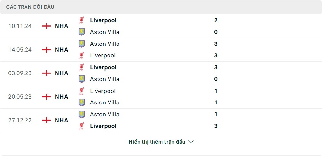
Task: Click Aston Villa crest in 20.05.23 match
Action: (x=82, y=102)
